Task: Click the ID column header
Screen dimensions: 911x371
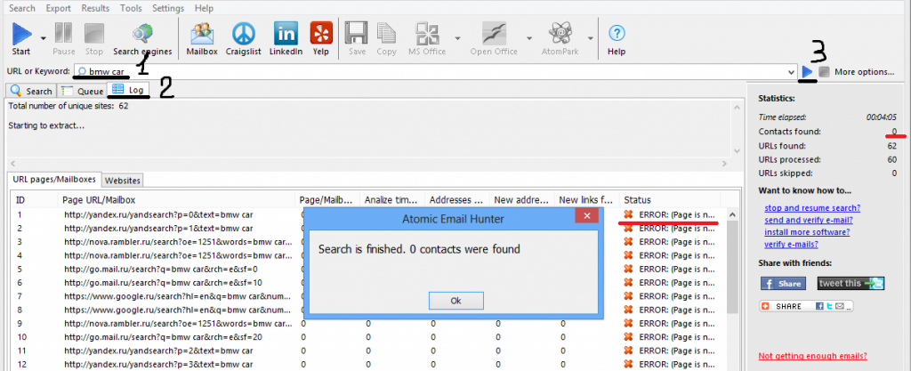Action: point(35,199)
